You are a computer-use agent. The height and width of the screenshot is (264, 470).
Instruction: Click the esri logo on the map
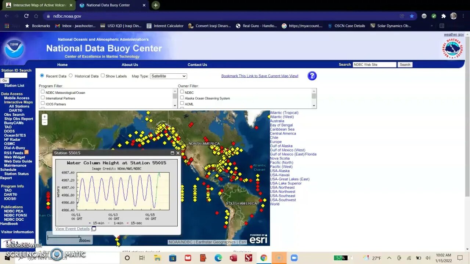pyautogui.click(x=258, y=239)
